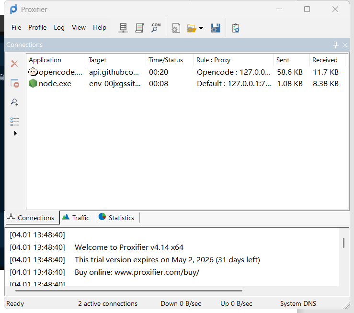Click the block connection window icon

point(15,83)
